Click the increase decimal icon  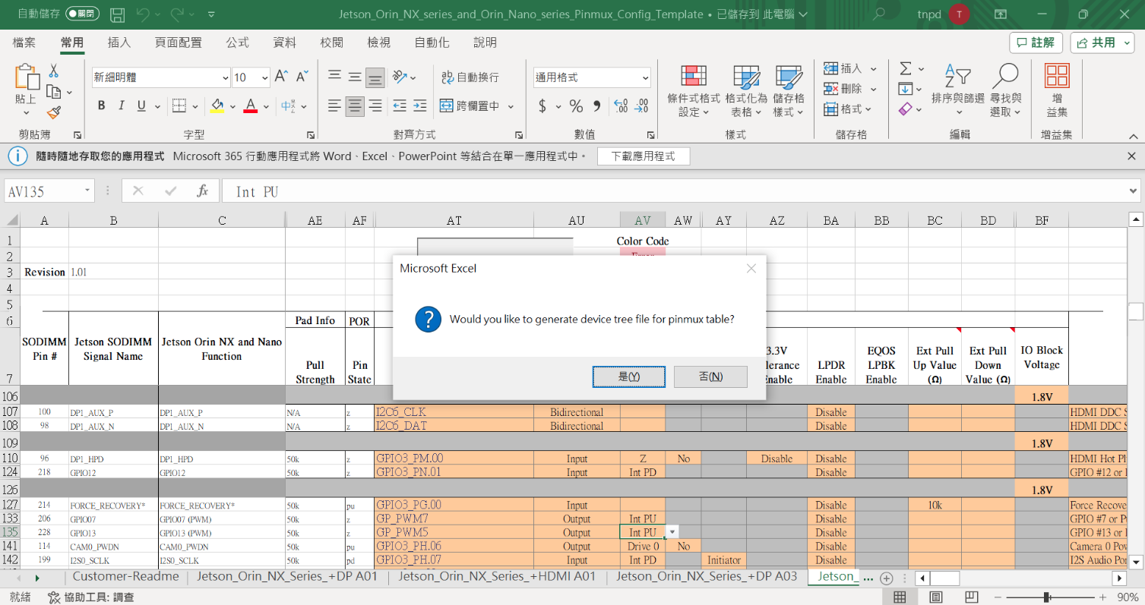(621, 106)
